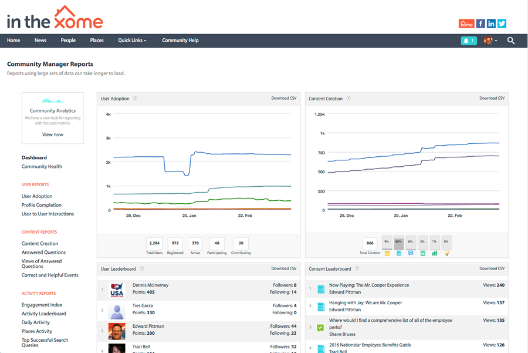Open Profile Completion report
The image size is (528, 353).
(42, 205)
